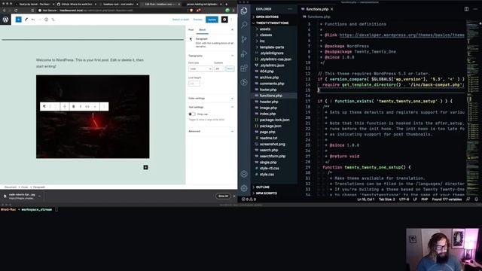Reset the custom font size
The image size is (482, 271).
[x=230, y=69]
